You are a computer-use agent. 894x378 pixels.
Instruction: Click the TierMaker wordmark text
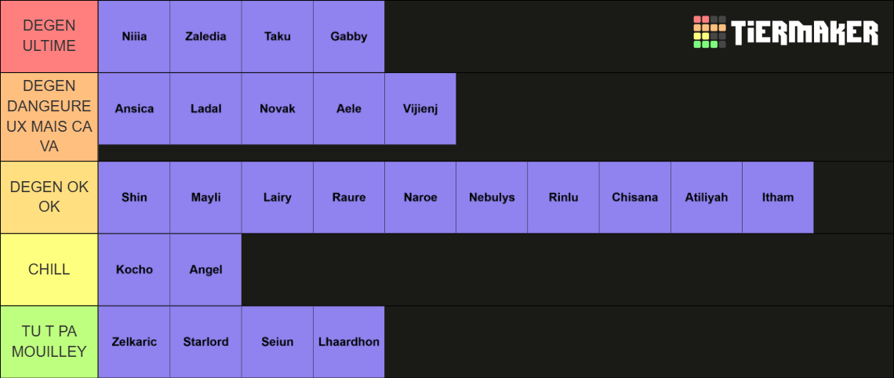tap(805, 32)
